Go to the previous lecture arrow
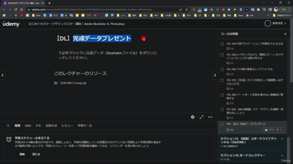Viewport: 293px width, 164px height. pos(3,75)
